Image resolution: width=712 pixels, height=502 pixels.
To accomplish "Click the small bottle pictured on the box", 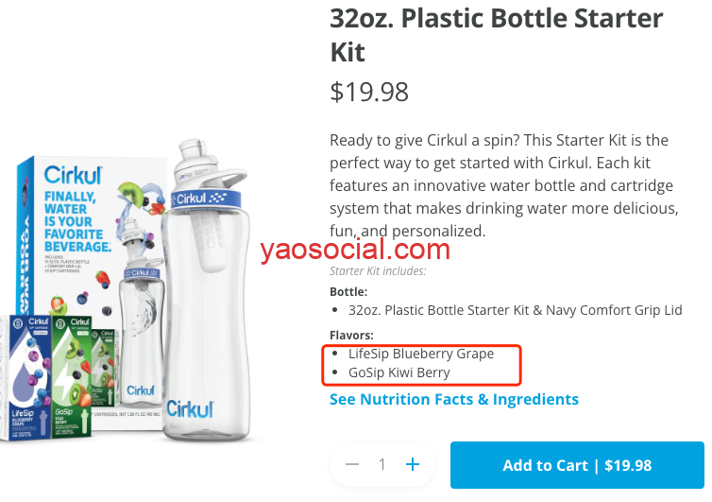I will (x=142, y=312).
